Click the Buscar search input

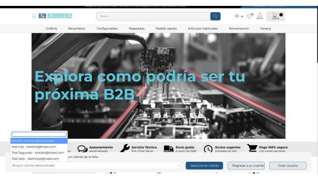click(x=154, y=16)
